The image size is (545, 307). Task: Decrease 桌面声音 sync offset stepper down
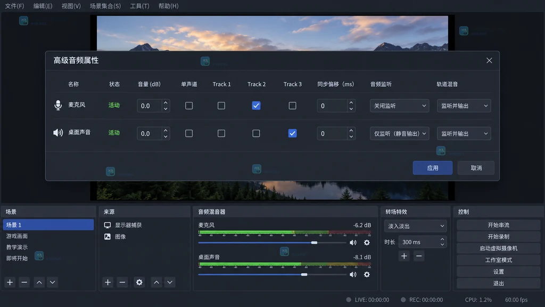[351, 136]
